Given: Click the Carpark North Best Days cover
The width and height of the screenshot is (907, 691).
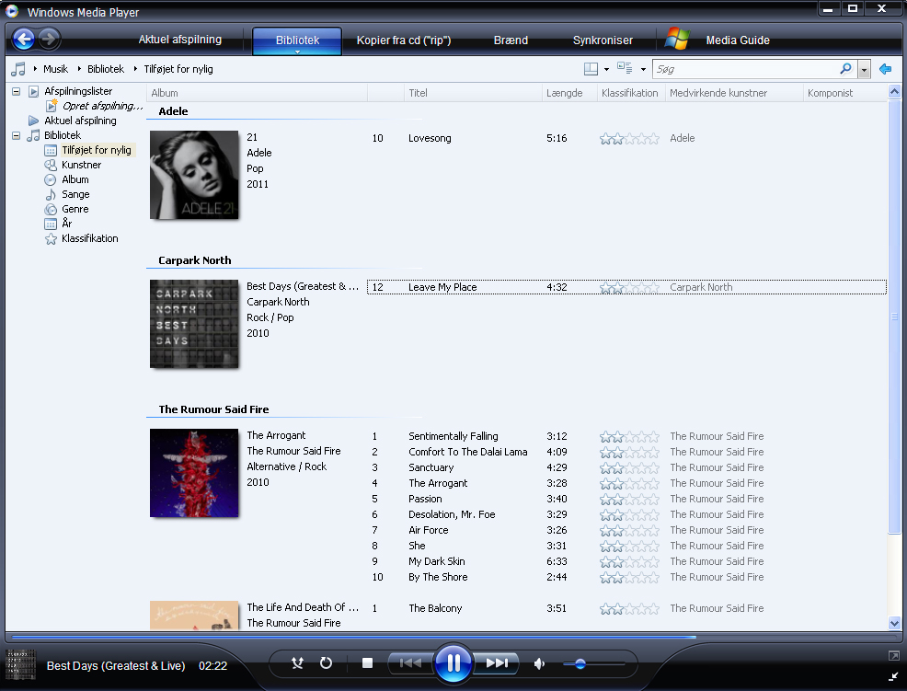Looking at the screenshot, I should [x=194, y=324].
